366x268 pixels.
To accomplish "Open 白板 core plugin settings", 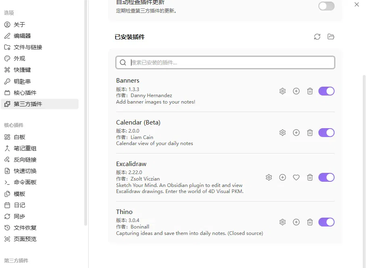I will 40,137.
